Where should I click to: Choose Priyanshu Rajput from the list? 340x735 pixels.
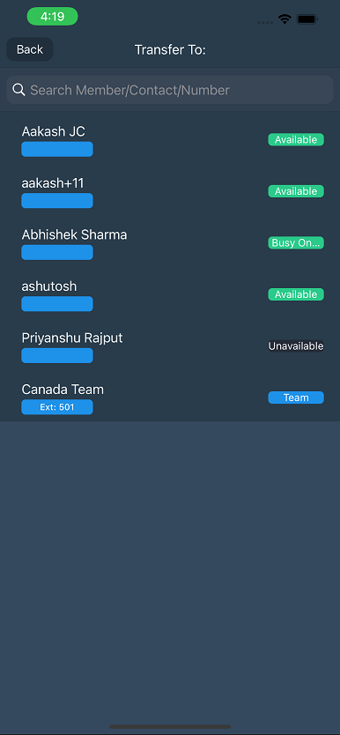tap(170, 346)
